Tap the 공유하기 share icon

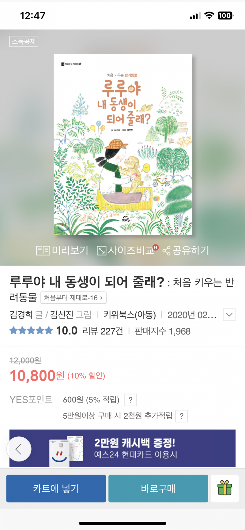166,251
